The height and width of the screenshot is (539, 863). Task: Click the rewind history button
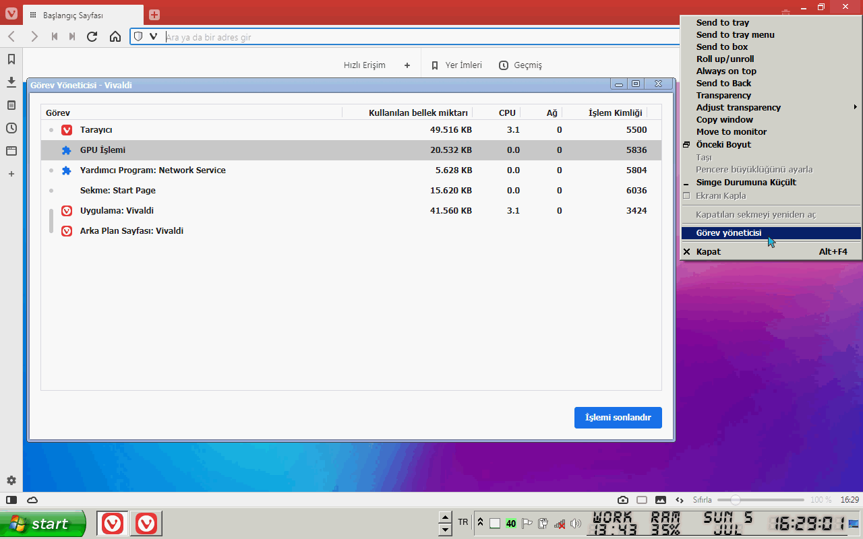[55, 36]
